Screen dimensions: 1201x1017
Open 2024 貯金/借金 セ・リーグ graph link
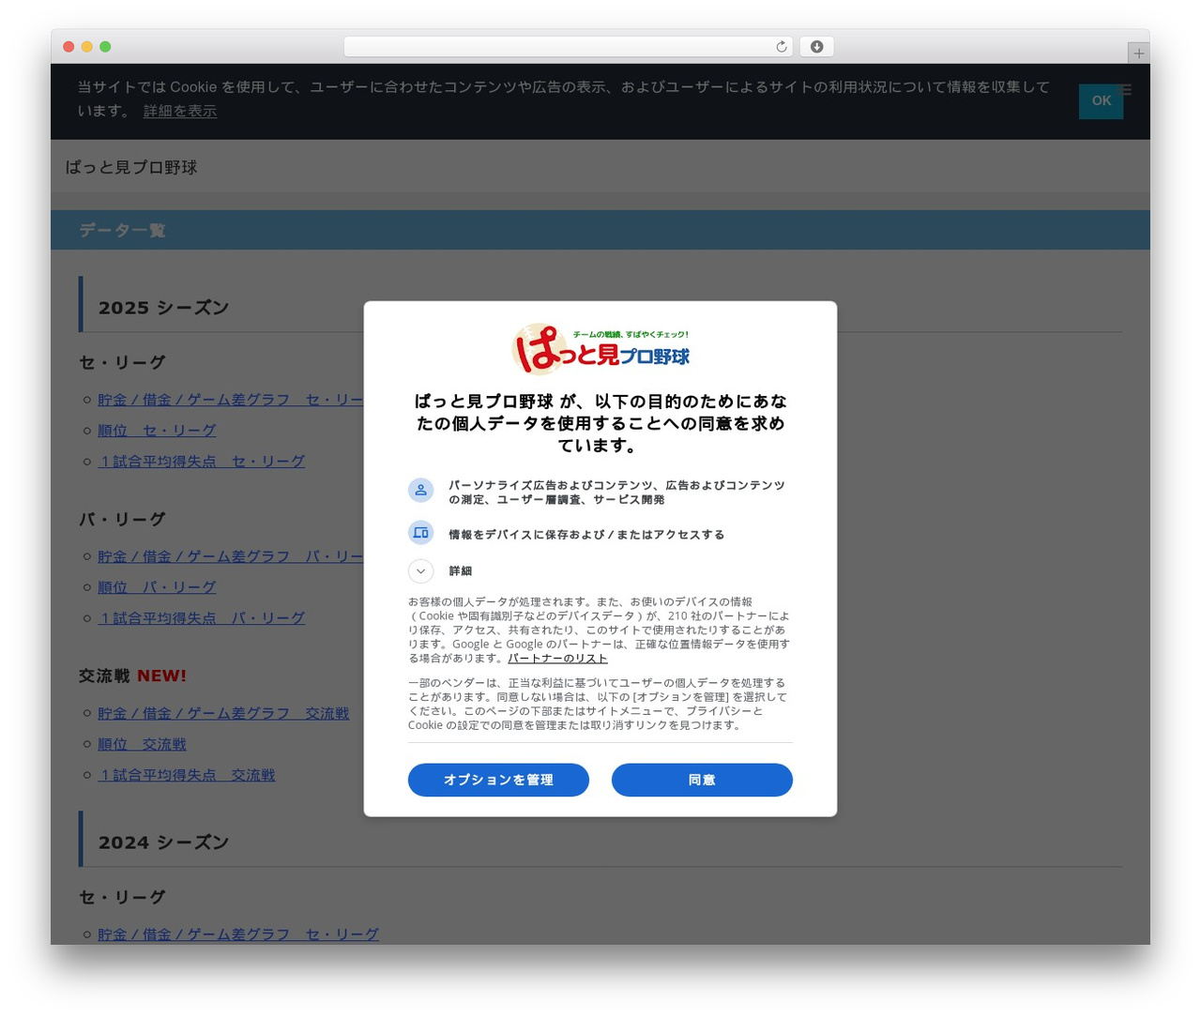238,934
